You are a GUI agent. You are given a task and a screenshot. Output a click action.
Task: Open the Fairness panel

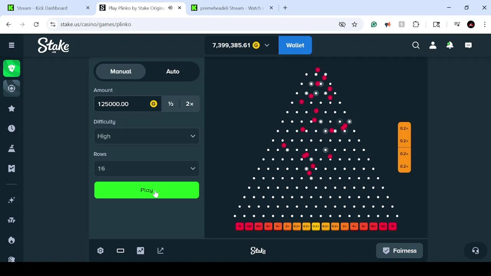coord(399,251)
